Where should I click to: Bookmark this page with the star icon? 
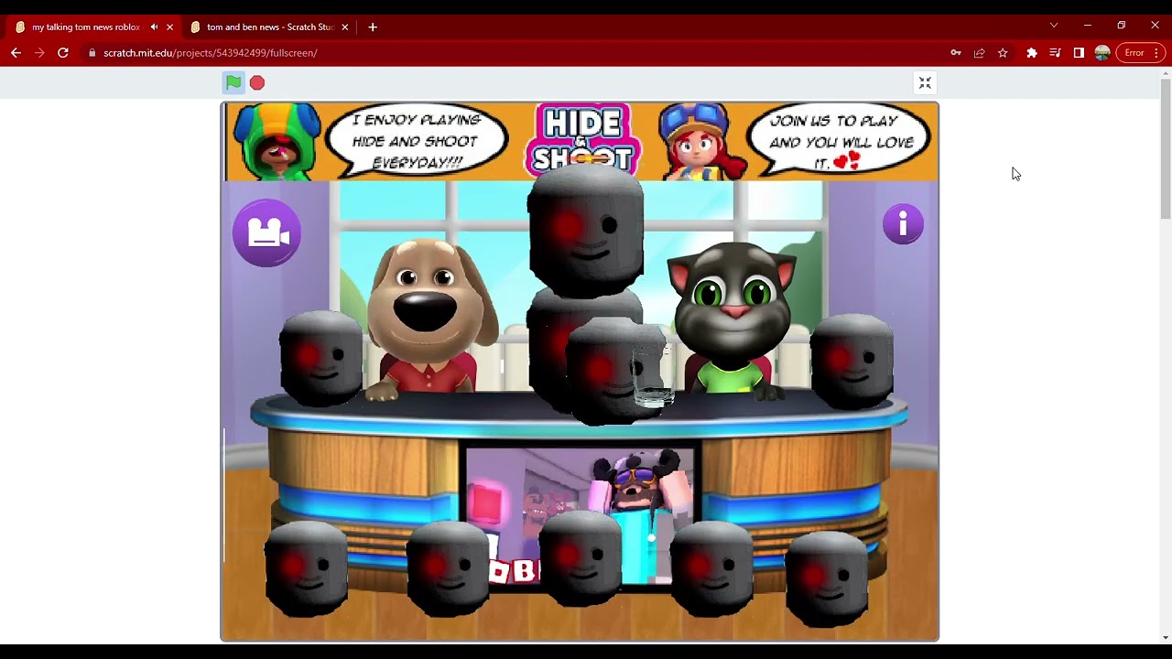tap(1003, 53)
